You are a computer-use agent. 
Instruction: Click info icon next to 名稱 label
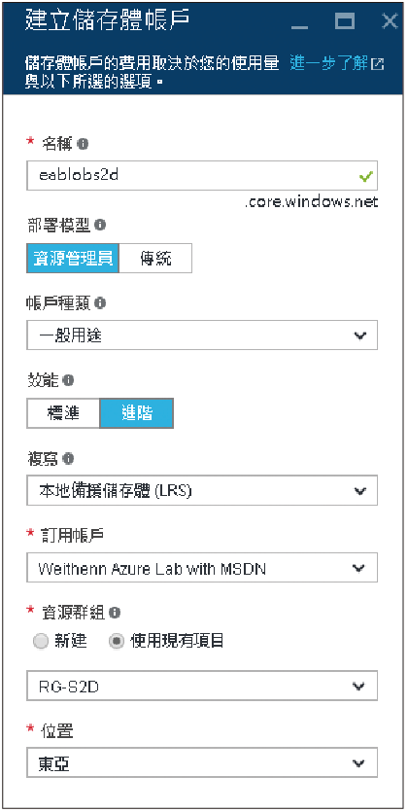(x=84, y=145)
